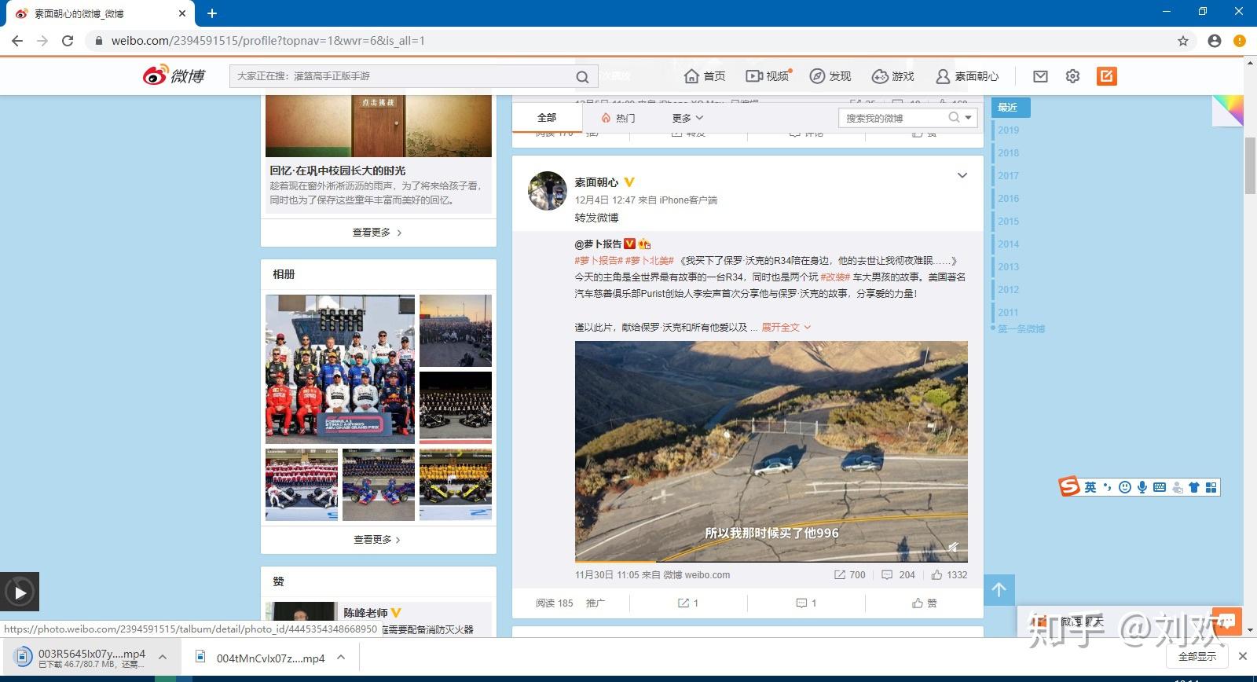Click 推广 promote link

596,603
